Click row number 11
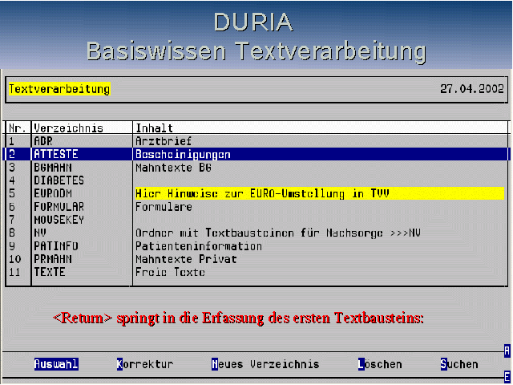 click(14, 272)
